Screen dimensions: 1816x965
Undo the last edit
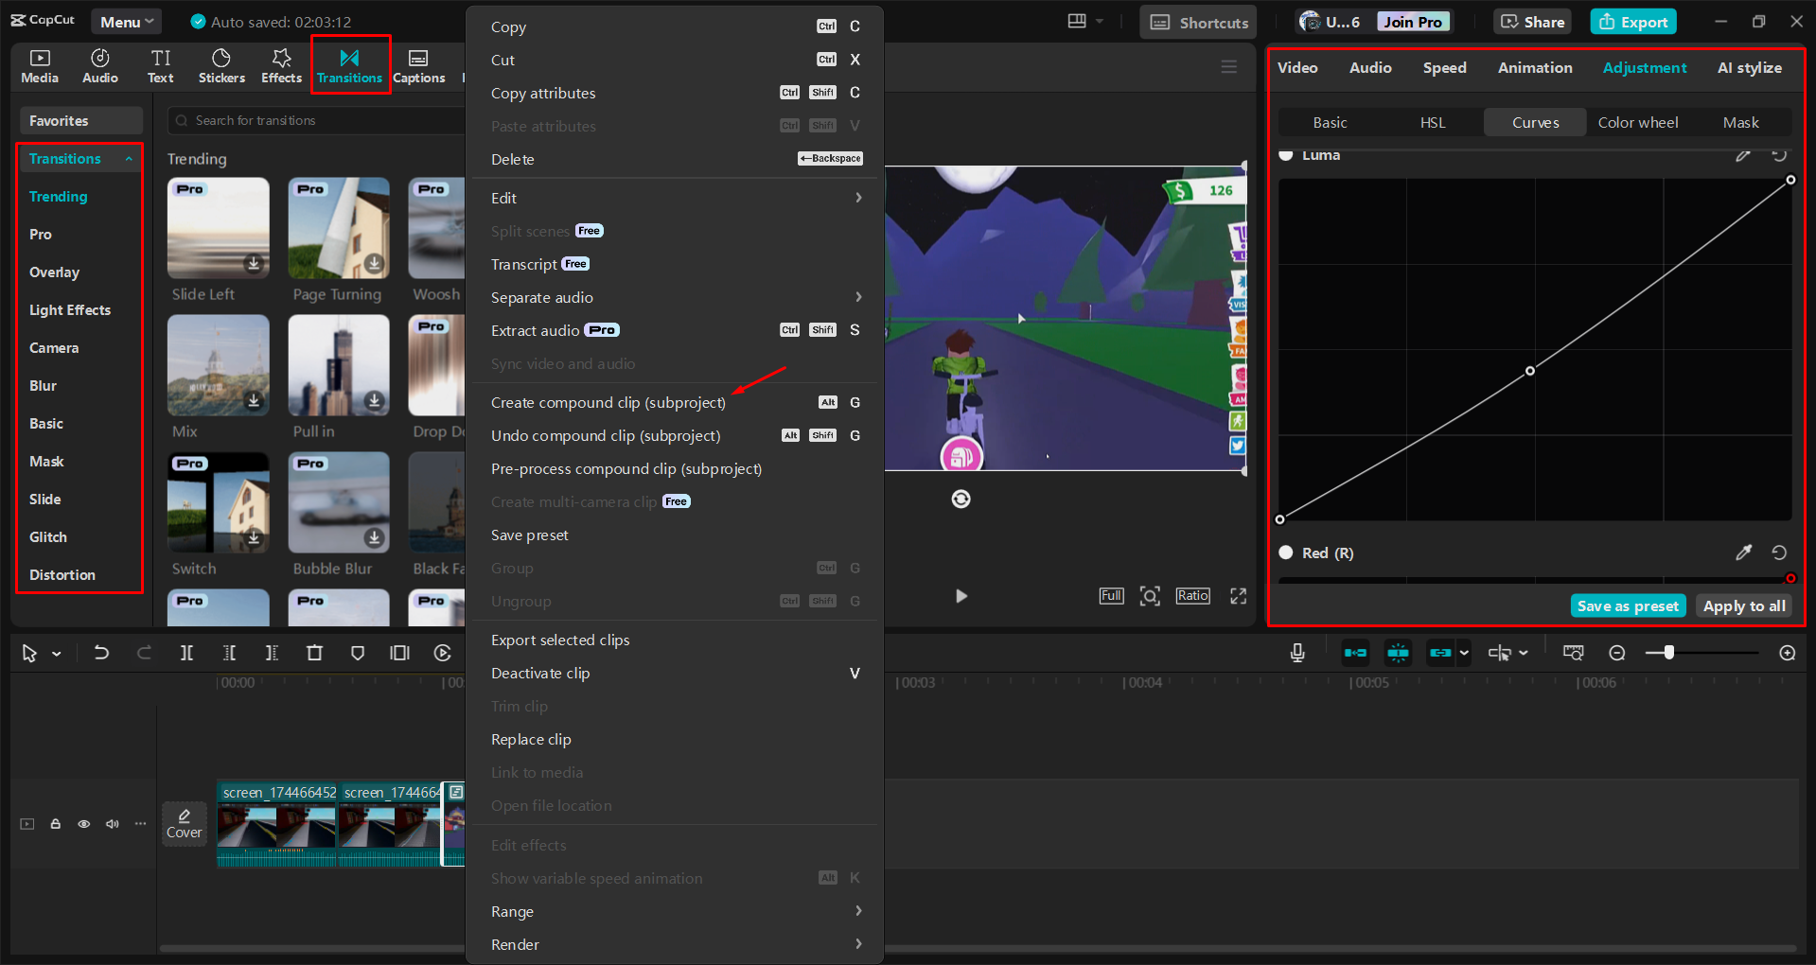(x=101, y=653)
